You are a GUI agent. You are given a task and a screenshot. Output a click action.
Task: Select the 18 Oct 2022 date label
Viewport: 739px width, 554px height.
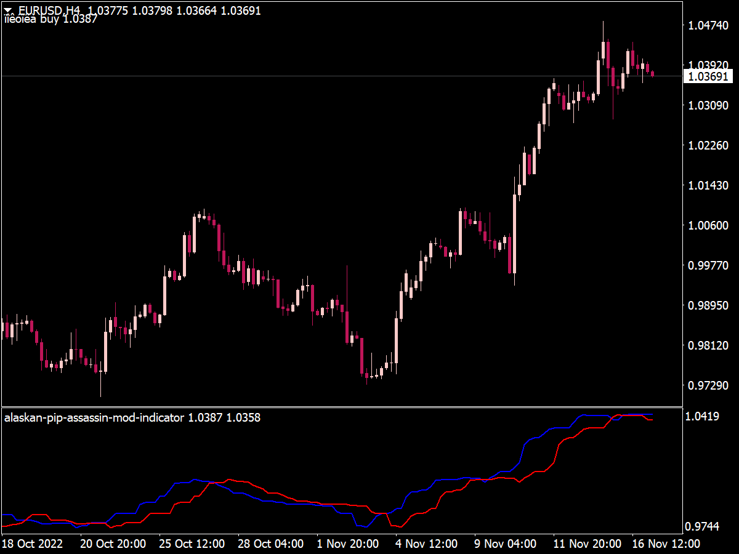(x=33, y=544)
